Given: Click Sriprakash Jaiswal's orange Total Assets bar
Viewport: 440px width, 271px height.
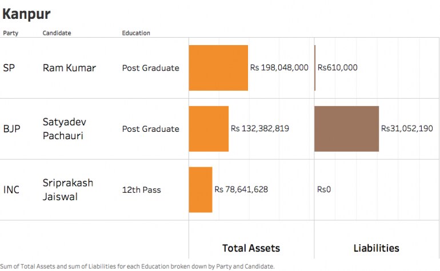Looking at the screenshot, I should [201, 189].
